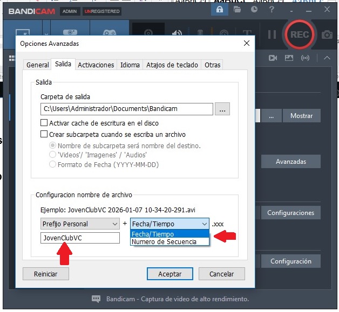Open the Prefijo Personal dropdown
Viewport: 339px width, 312px height.
tap(80, 224)
